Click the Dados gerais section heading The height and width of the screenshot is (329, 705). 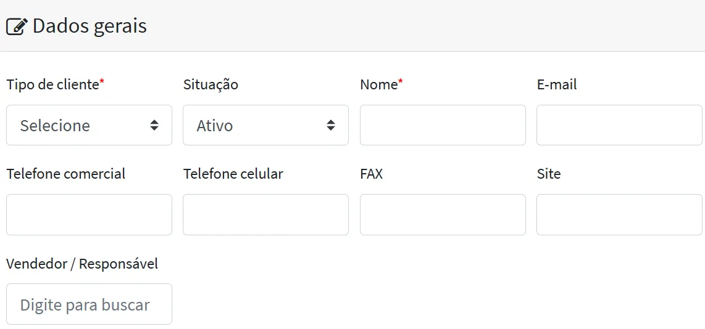click(x=90, y=26)
